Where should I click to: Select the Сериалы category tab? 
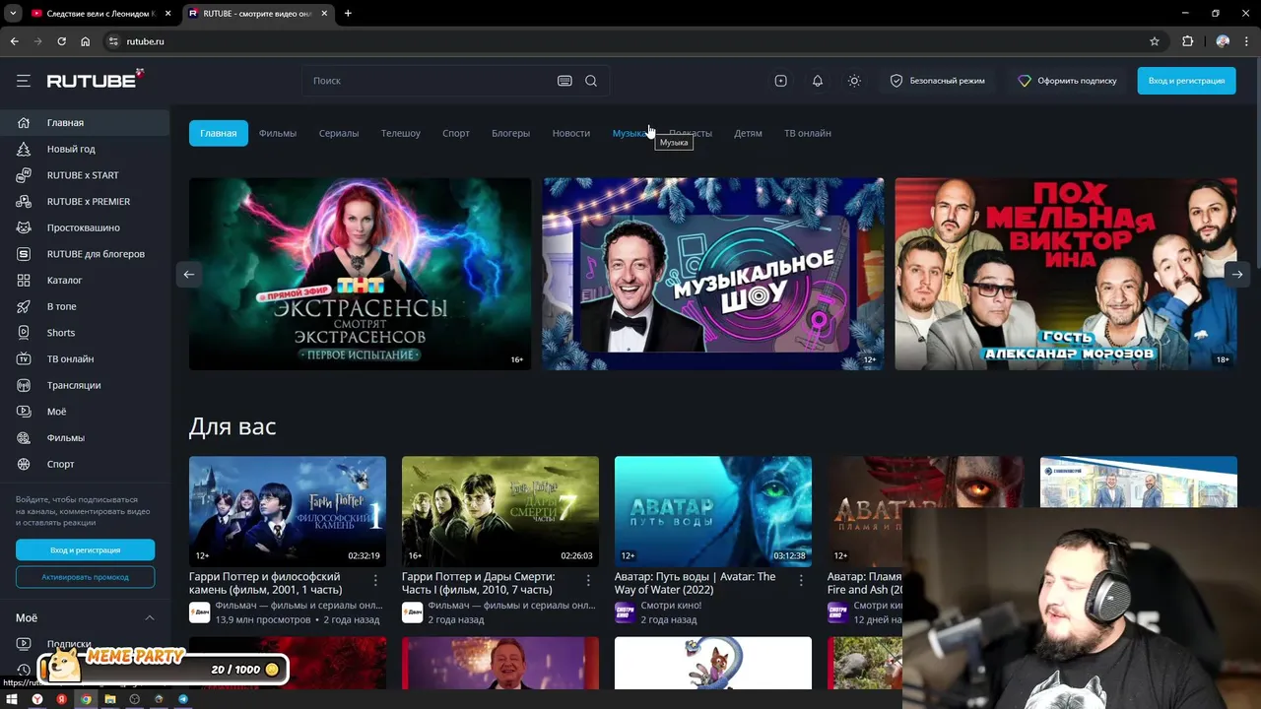tap(339, 133)
